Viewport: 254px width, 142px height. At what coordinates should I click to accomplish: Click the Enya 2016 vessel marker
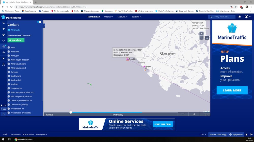(128, 59)
